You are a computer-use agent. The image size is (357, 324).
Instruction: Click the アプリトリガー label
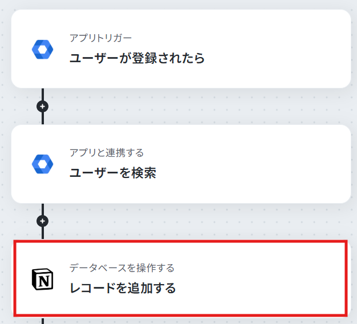point(100,38)
